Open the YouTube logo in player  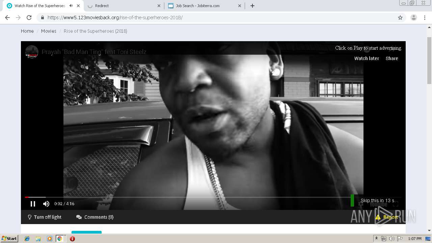[378, 205]
